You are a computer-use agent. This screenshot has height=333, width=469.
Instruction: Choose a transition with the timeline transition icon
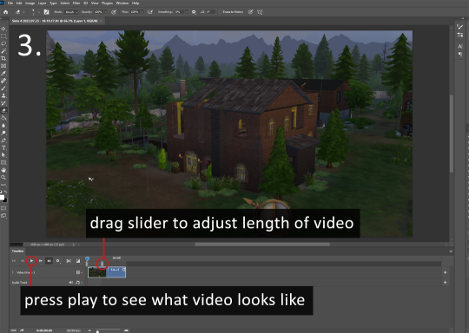[78, 261]
